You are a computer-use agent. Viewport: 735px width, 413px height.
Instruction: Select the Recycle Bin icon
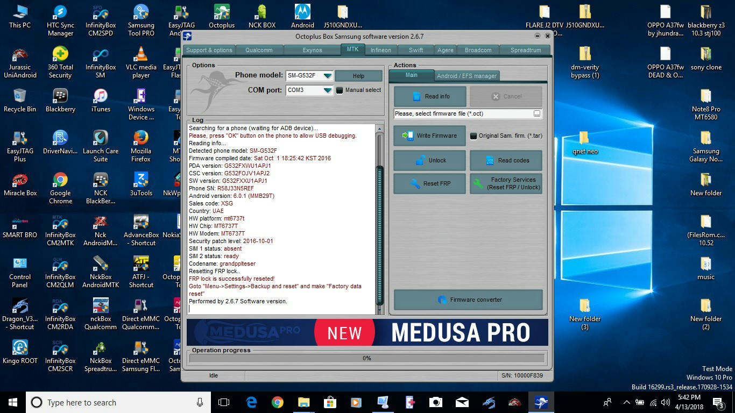20,101
